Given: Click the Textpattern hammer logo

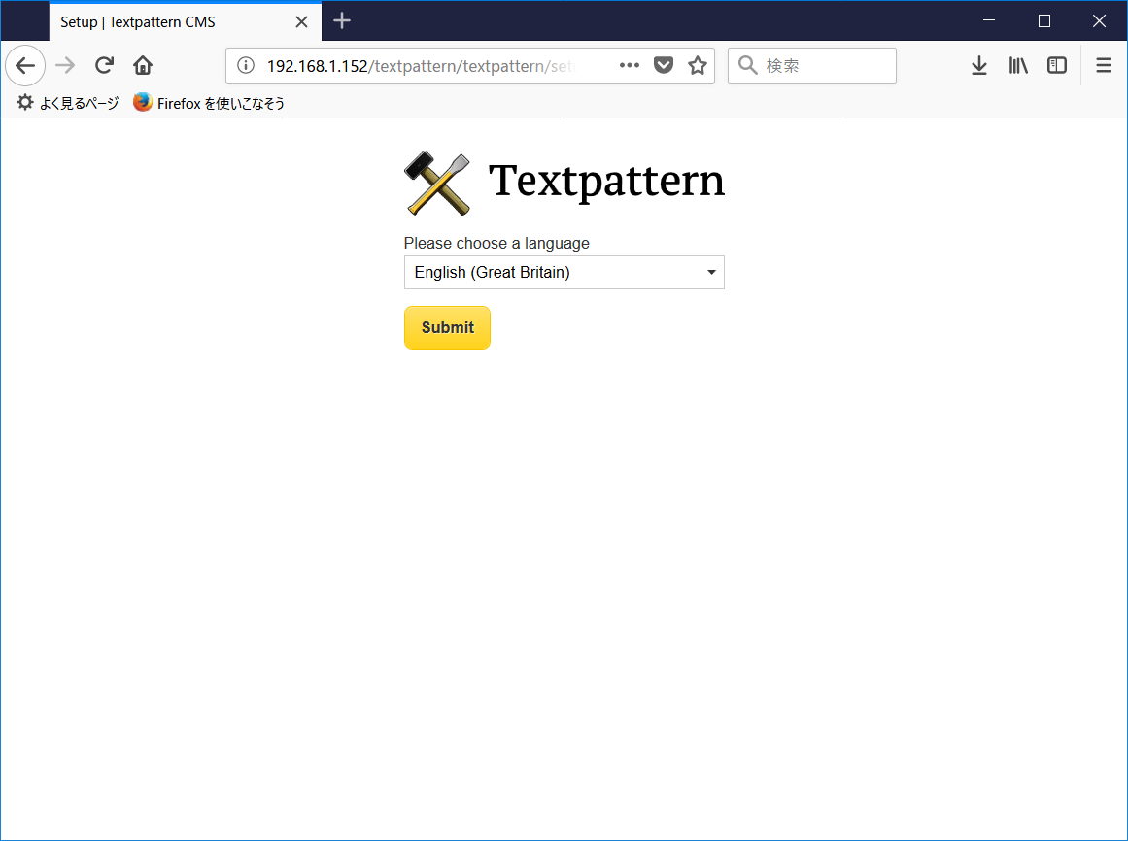Looking at the screenshot, I should (435, 183).
